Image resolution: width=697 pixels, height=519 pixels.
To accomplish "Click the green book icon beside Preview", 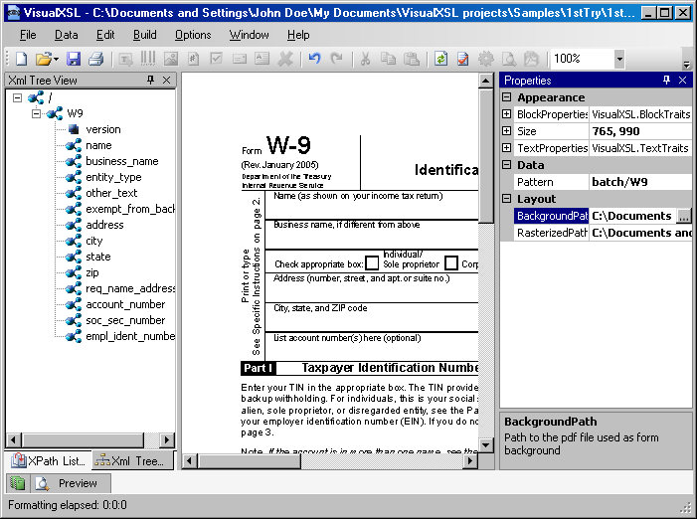I will point(18,483).
